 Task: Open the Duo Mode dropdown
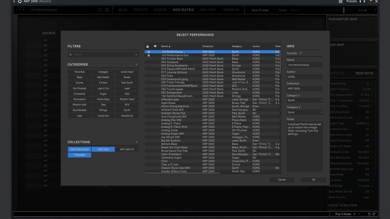366,180
